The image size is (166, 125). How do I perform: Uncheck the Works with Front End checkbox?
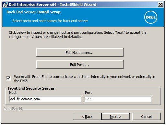coord(8,78)
